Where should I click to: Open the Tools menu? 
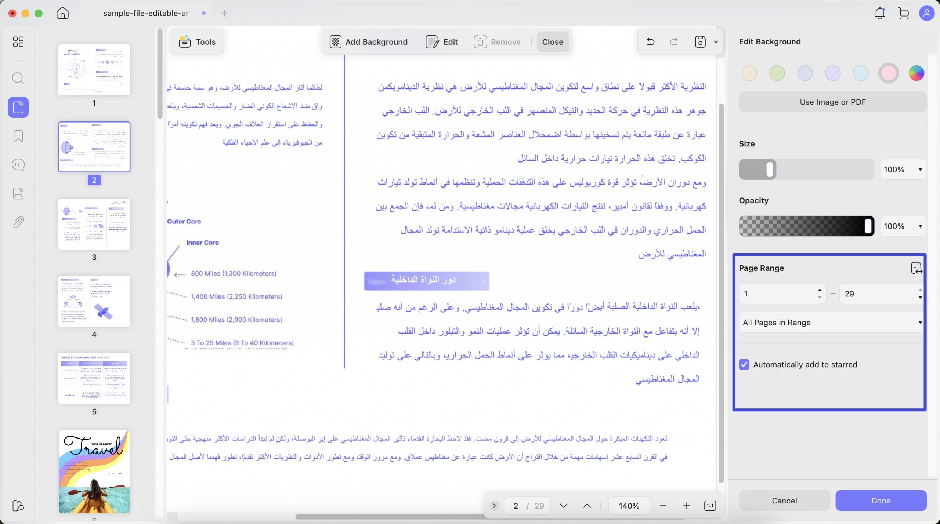[197, 42]
